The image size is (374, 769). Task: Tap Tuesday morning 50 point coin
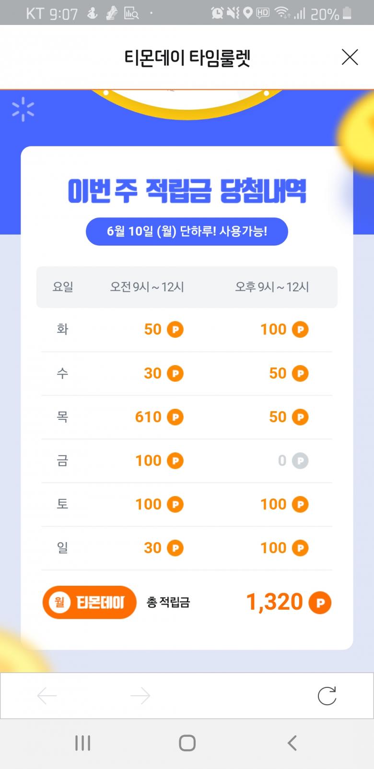click(x=175, y=330)
